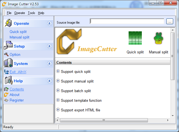
Task: Click the bullet icon beside Support batch split
Action: 58,90
